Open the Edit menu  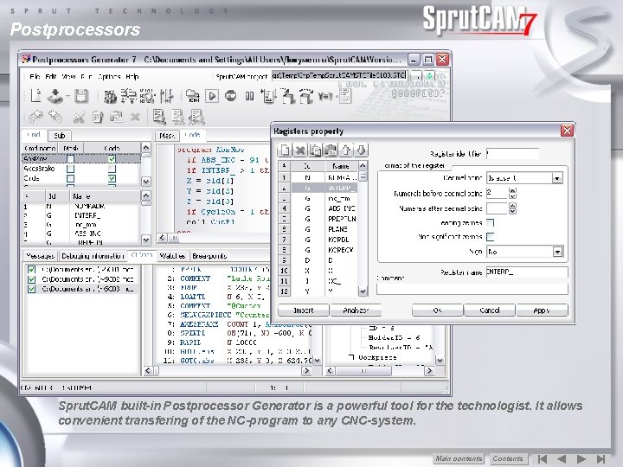[51, 76]
